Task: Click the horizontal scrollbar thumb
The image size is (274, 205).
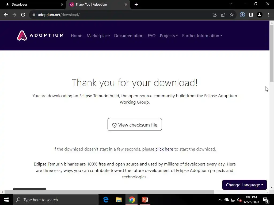Action: coord(109,192)
